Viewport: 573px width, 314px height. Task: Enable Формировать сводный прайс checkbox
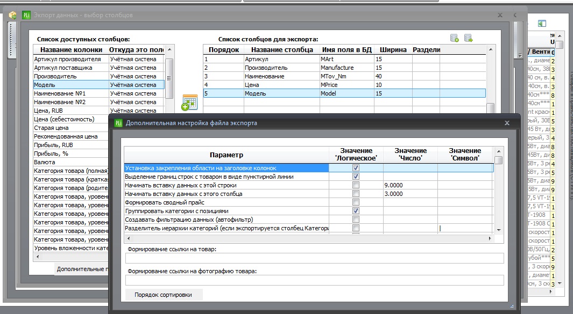point(356,202)
